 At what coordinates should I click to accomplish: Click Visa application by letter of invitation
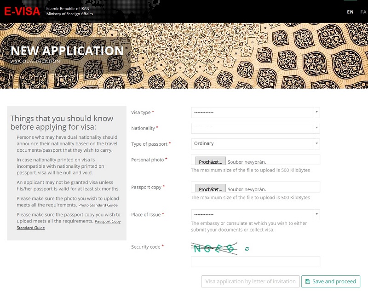tap(250, 281)
